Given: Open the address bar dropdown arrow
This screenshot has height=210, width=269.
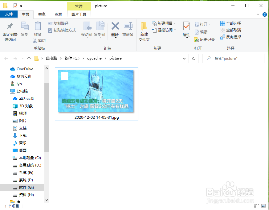Looking at the screenshot, I should (x=184, y=58).
